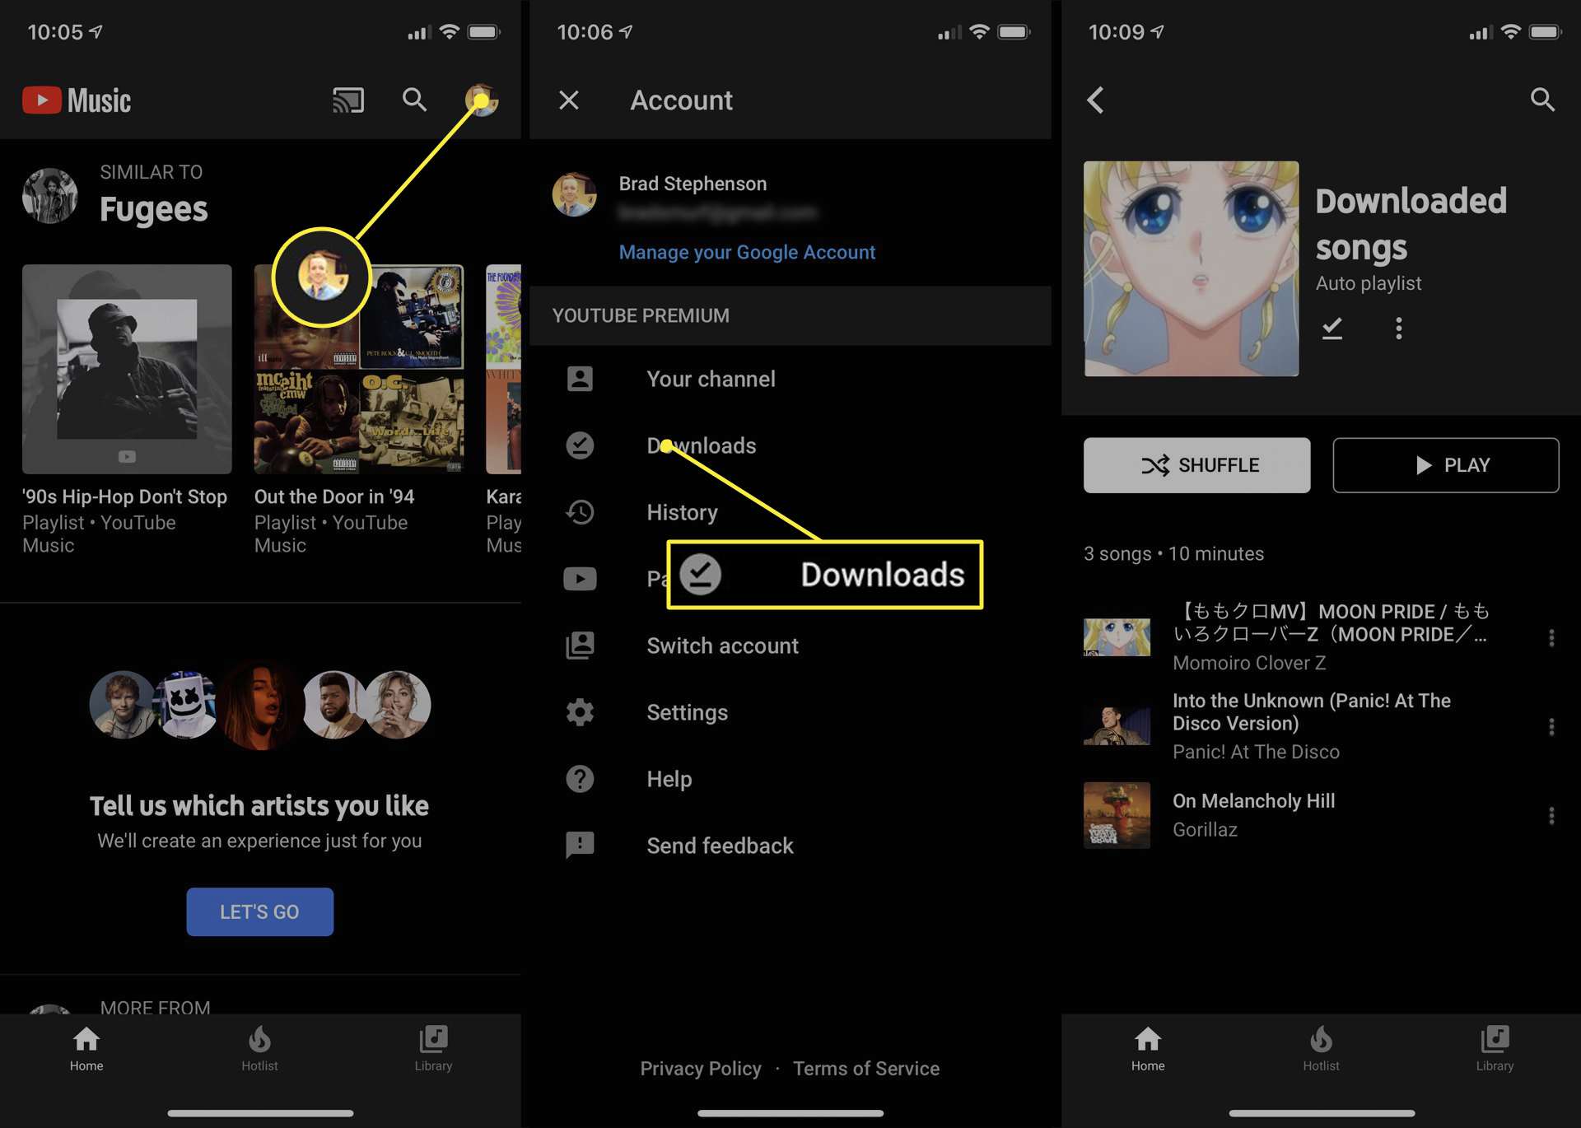This screenshot has width=1581, height=1128.
Task: Tap the History clock icon
Action: (580, 512)
